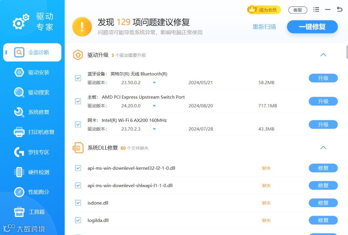The image size is (348, 235).
Task: Switch to 驱动搜索 page
Action: pos(33,92)
